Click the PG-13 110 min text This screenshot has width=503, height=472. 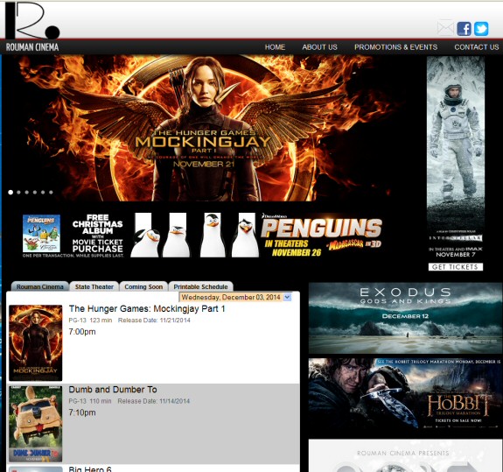90,401
